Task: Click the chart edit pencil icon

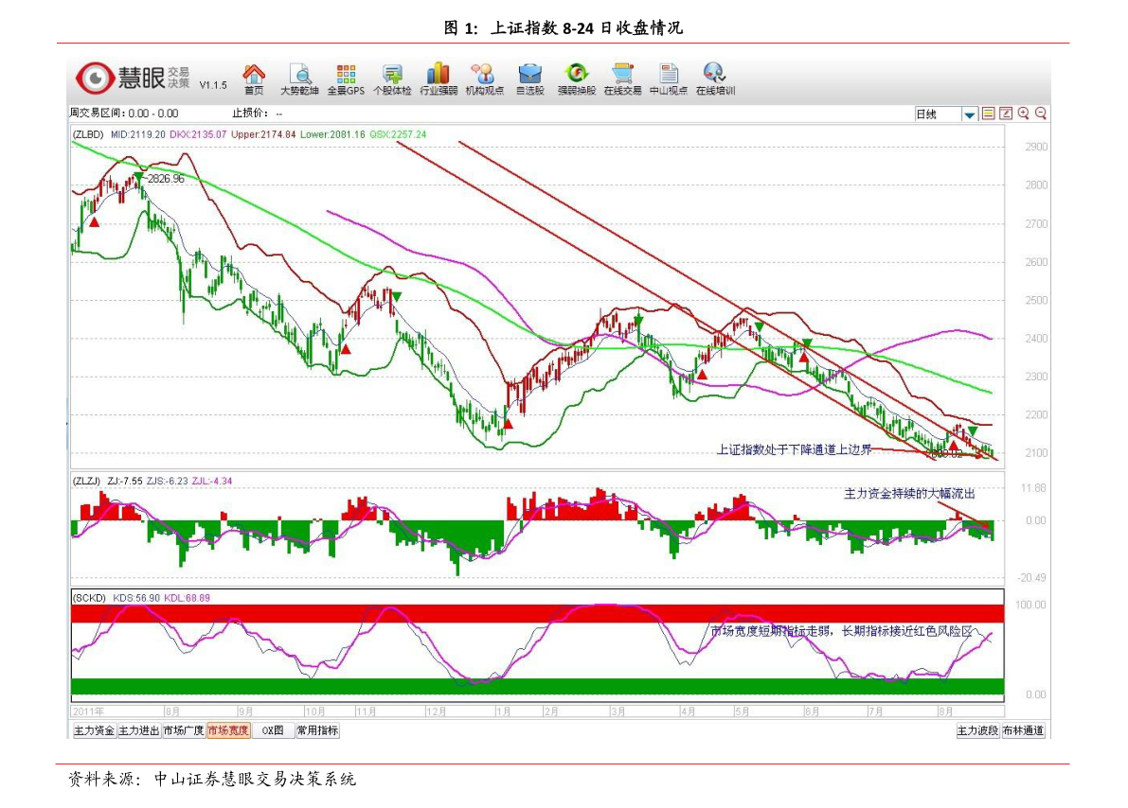Action: (x=1006, y=114)
